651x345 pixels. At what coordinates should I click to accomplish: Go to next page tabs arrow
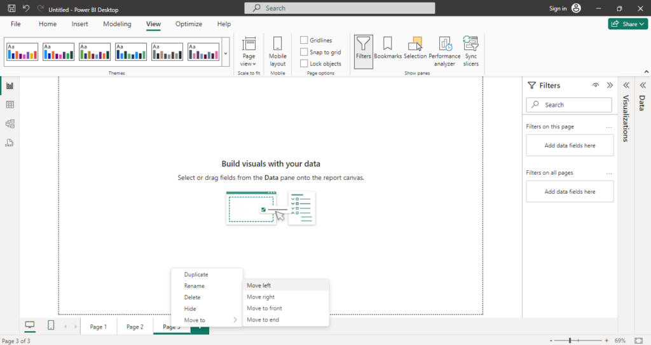(75, 327)
